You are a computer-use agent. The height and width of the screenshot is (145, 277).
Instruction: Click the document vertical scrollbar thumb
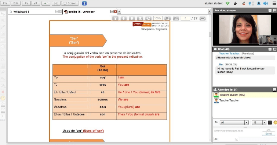(210, 34)
